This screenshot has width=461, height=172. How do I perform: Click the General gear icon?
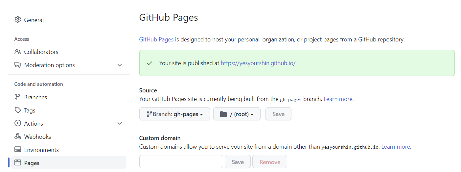(18, 20)
